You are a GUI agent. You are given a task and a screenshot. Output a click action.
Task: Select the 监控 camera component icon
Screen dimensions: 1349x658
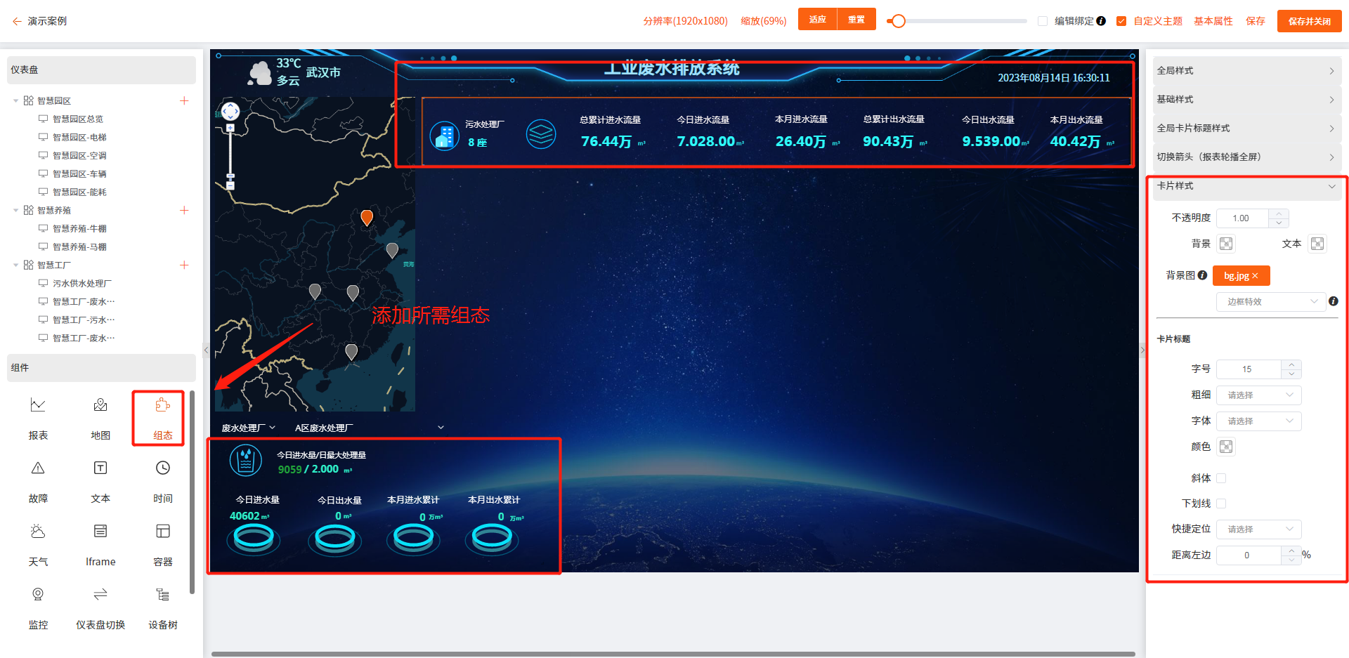38,594
